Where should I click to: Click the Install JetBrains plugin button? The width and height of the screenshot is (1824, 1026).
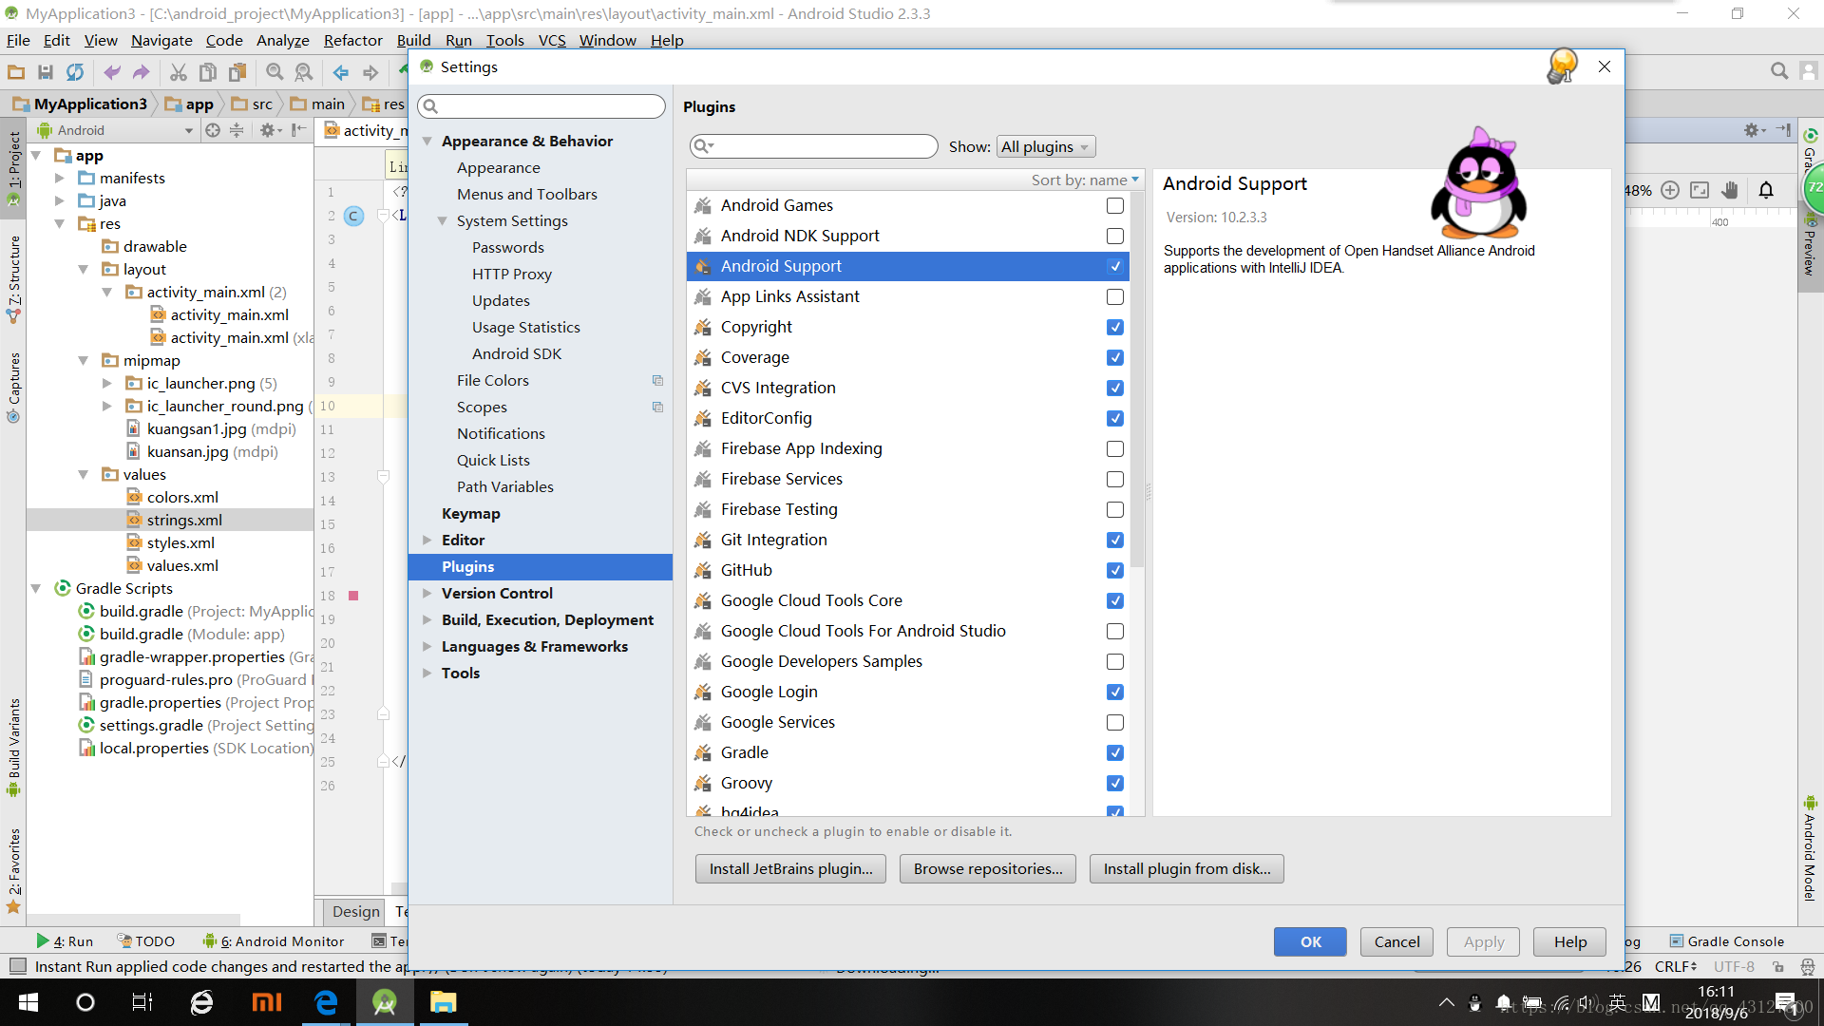[790, 868]
